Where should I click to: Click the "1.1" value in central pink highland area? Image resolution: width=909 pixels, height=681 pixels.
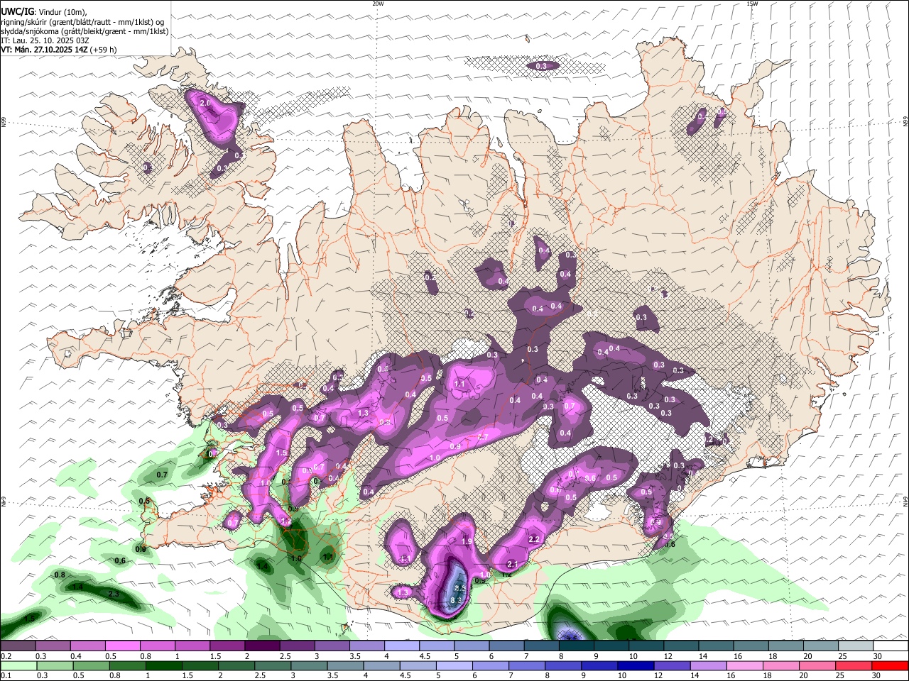tap(459, 384)
